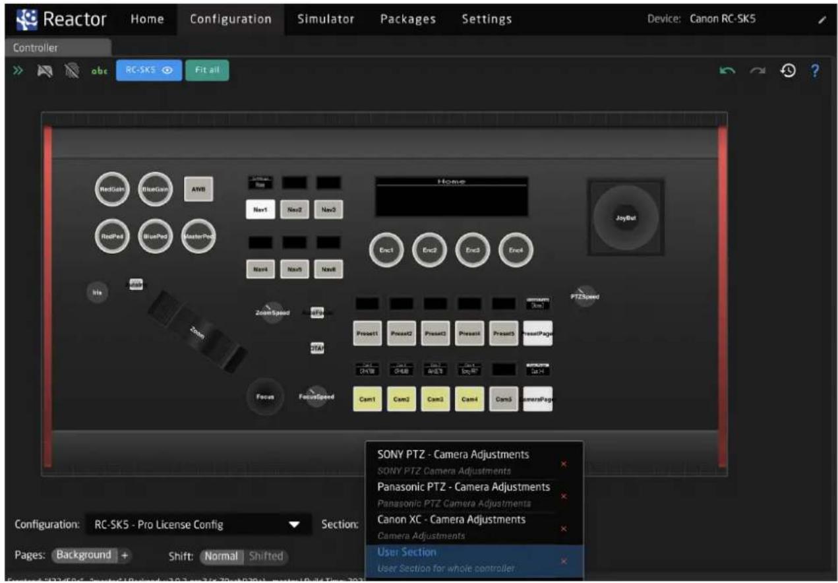Click the Cam4 button
838x583 pixels.
pos(470,399)
